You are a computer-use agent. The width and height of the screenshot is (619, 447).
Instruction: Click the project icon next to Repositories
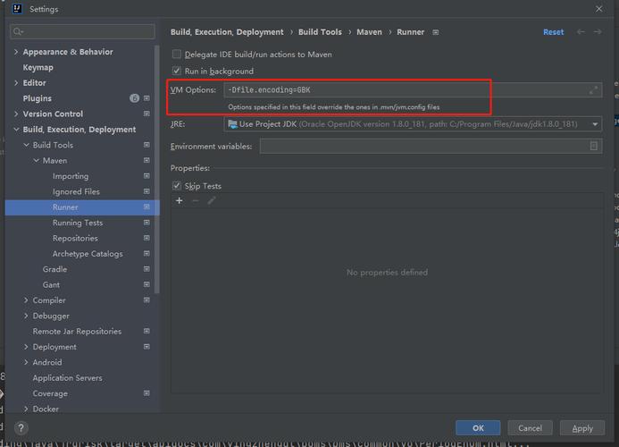[146, 238]
